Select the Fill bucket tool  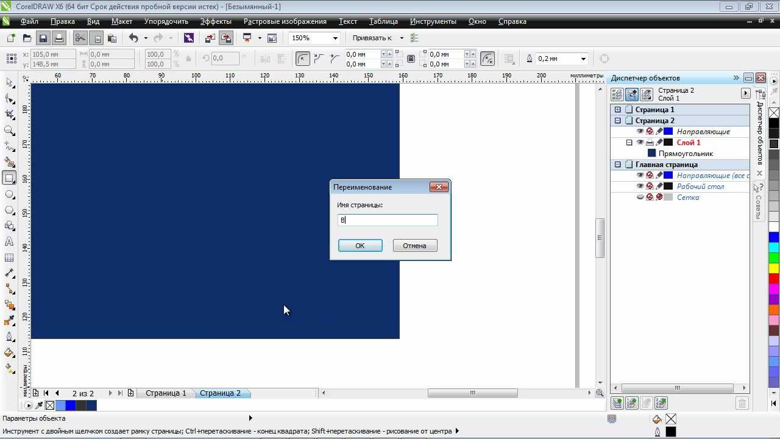tap(9, 352)
